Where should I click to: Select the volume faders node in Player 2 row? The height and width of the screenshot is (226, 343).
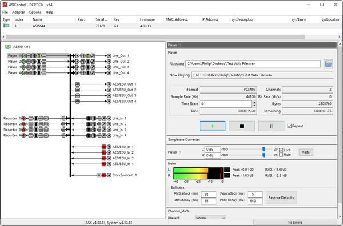(34, 62)
